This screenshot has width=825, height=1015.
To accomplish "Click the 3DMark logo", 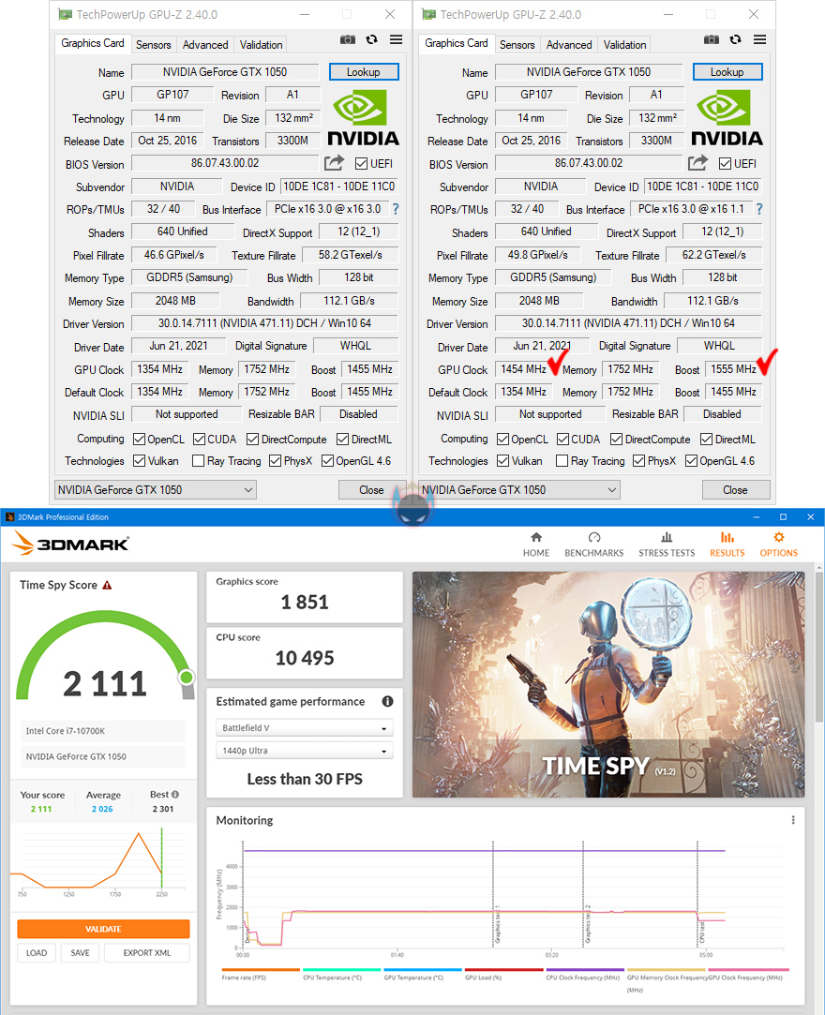I will click(x=70, y=544).
